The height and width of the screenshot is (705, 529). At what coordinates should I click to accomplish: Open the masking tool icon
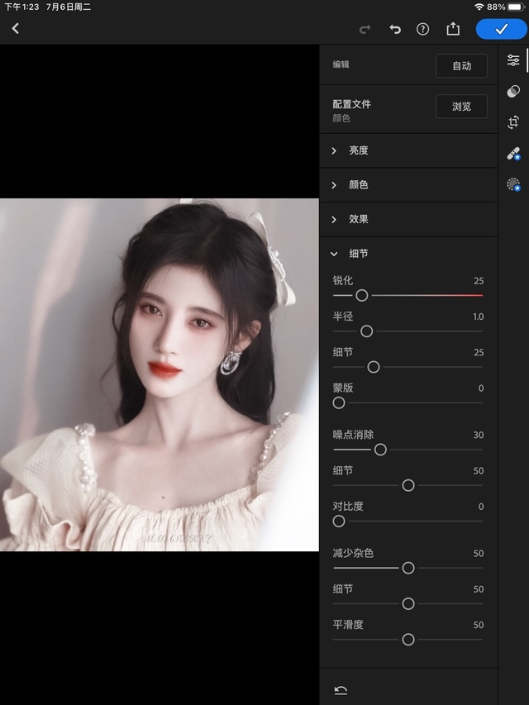(513, 185)
